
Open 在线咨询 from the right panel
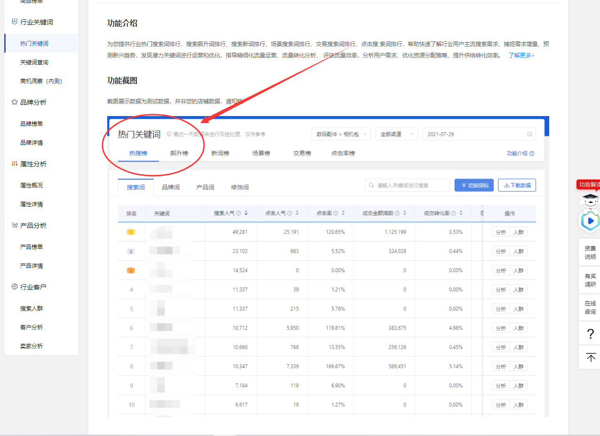(x=590, y=308)
